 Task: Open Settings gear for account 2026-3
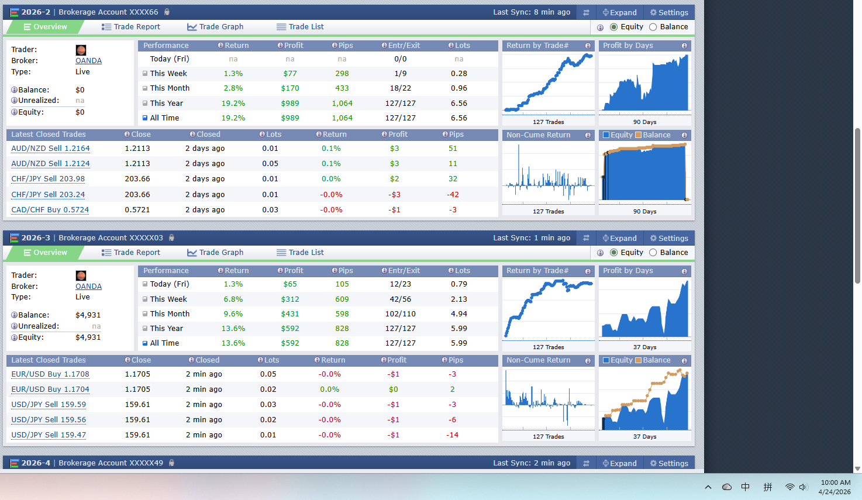669,238
